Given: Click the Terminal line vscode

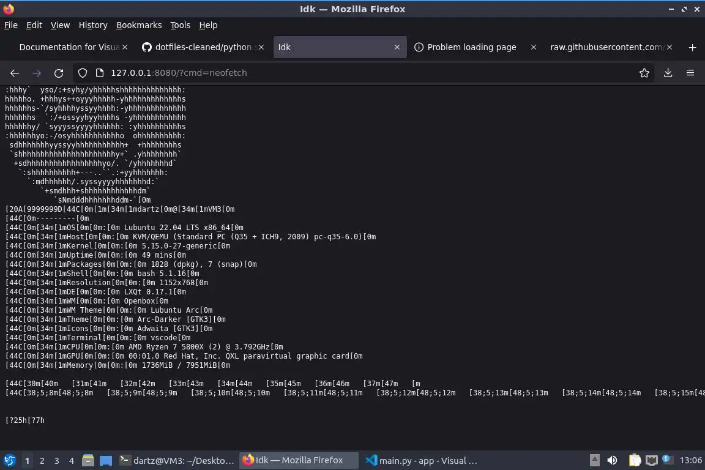Looking at the screenshot, I should point(98,338).
